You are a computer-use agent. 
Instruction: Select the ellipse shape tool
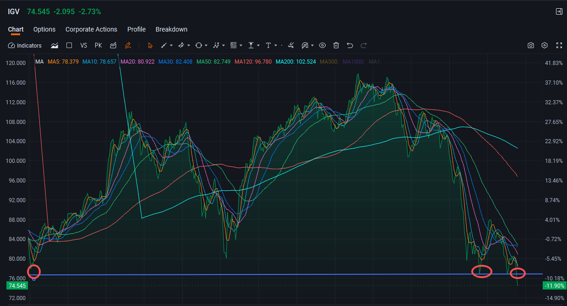[199, 45]
